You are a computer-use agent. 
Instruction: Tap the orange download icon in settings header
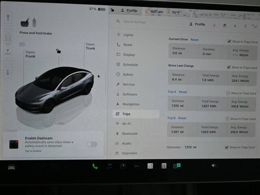pos(214,25)
